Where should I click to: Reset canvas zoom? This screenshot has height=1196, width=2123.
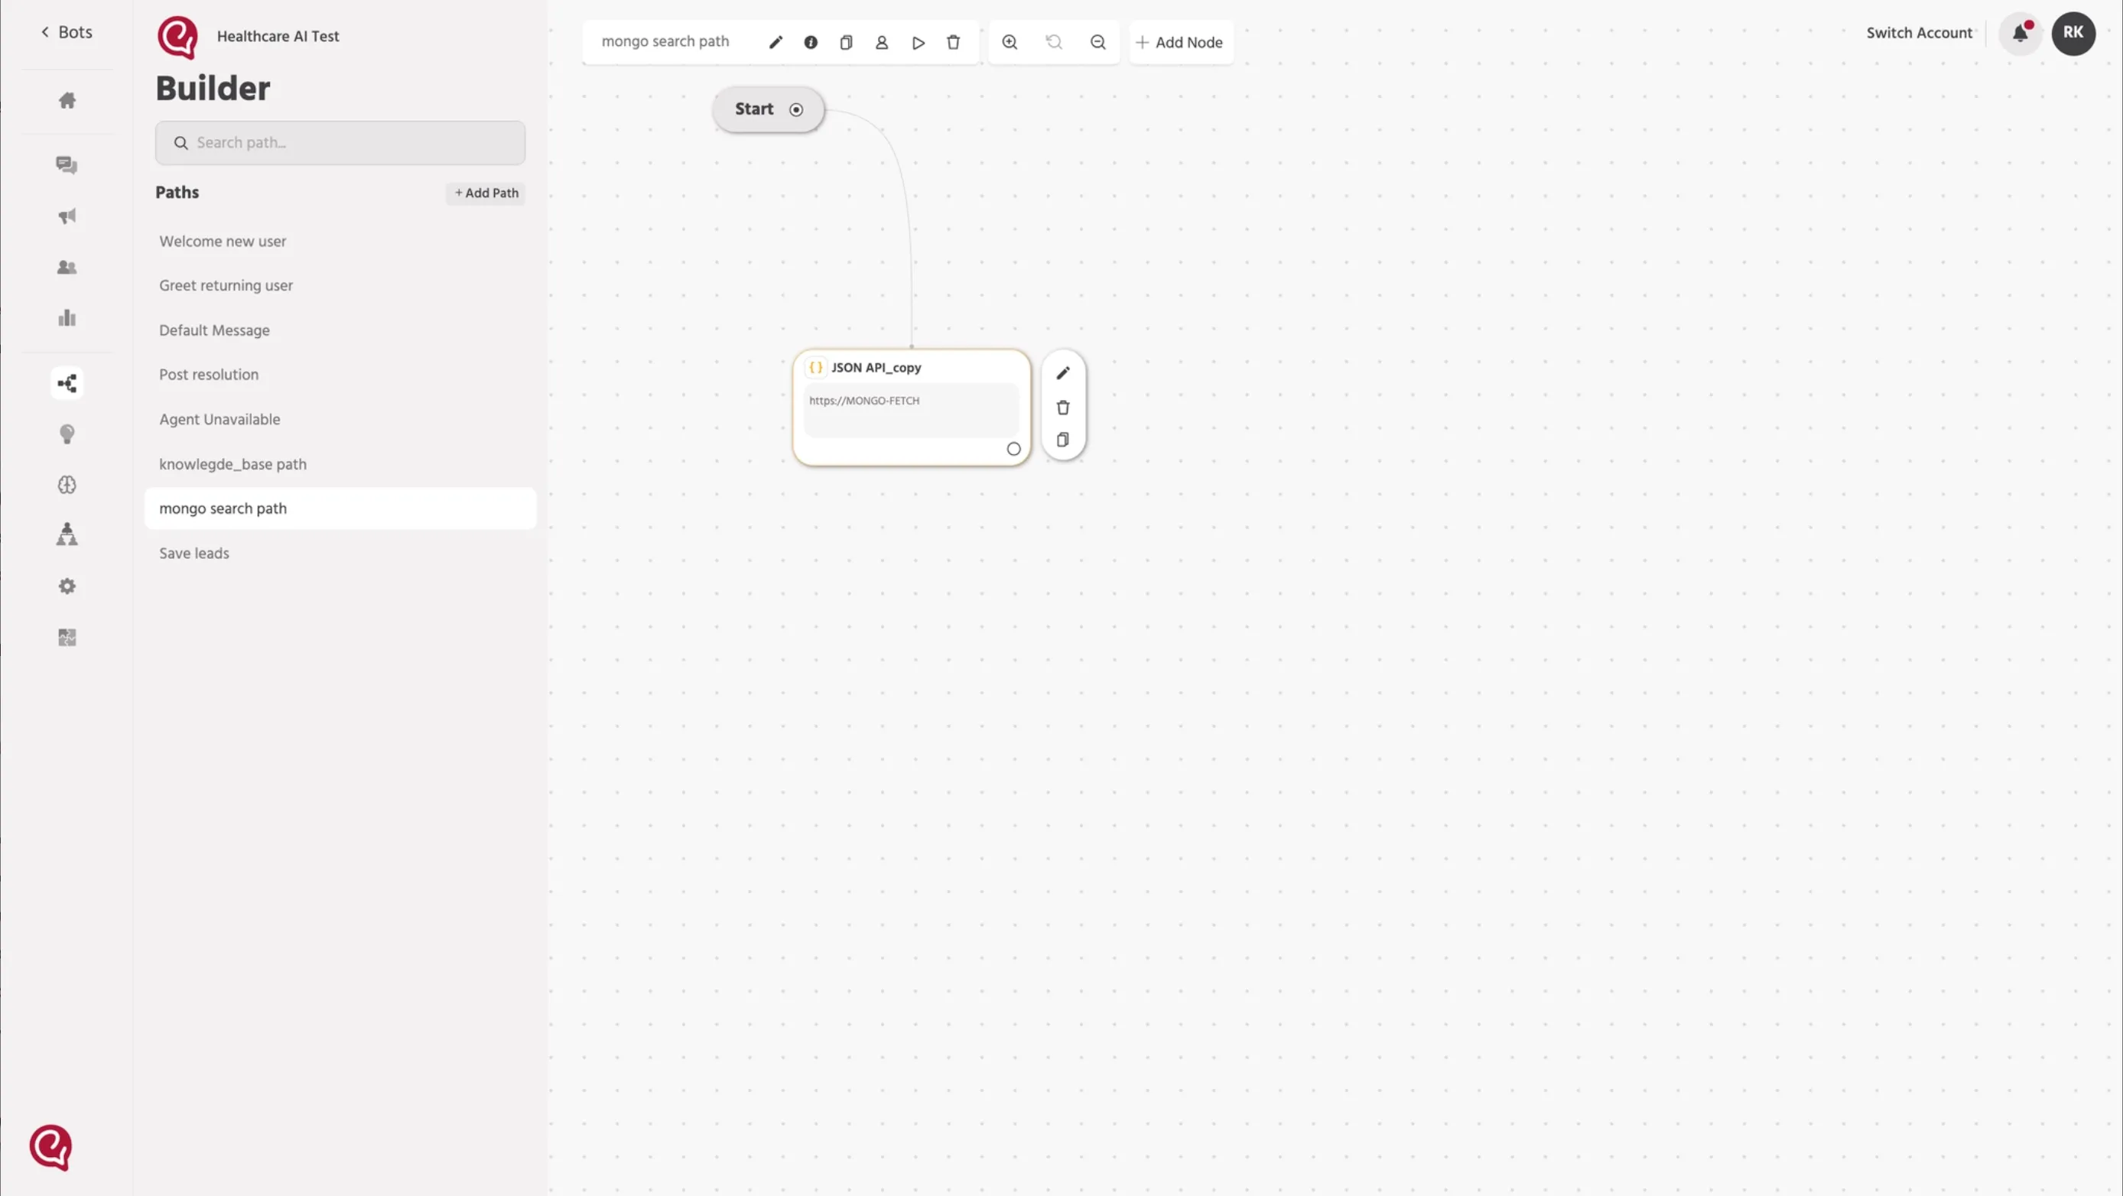[1054, 42]
